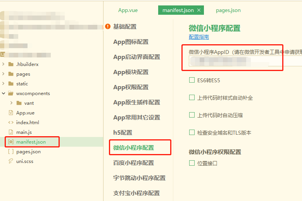Open App权限配置 section
Image resolution: width=302 pixels, height=201 pixels.
coord(131,87)
